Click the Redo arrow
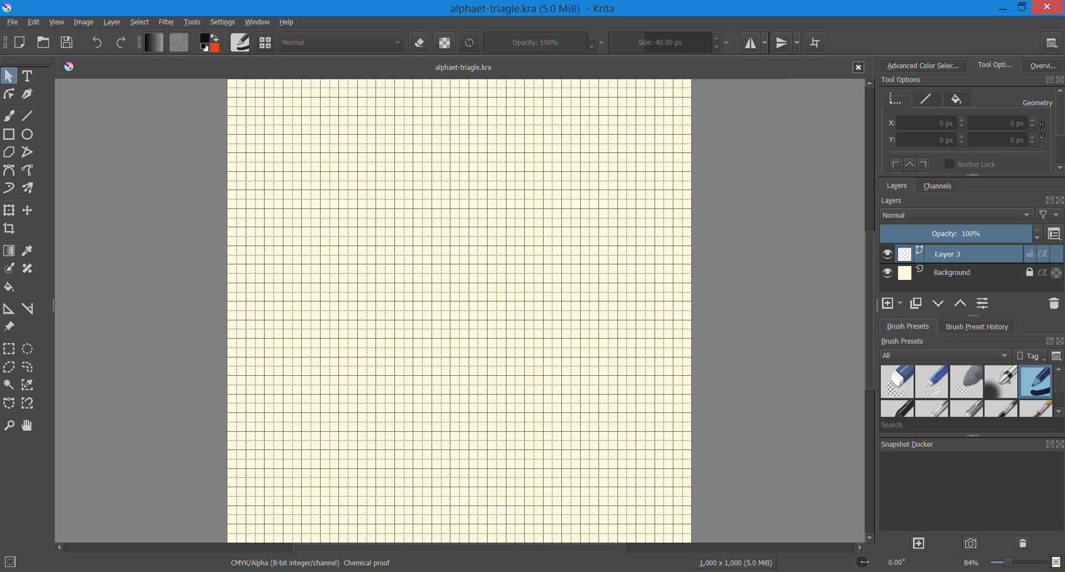 pos(121,43)
